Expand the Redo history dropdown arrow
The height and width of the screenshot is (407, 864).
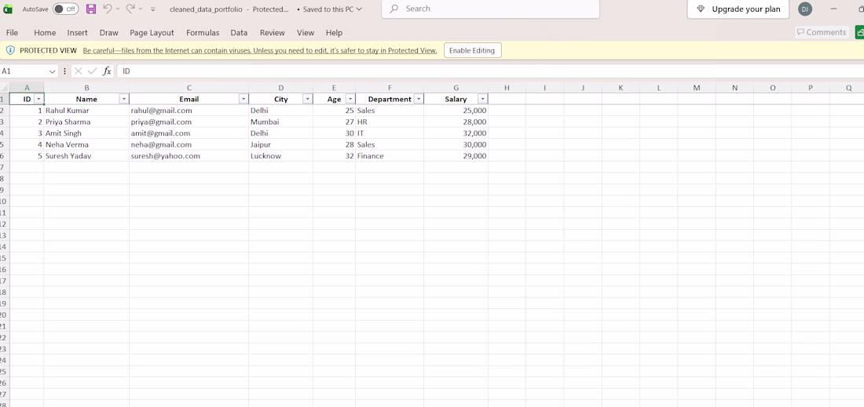point(141,9)
